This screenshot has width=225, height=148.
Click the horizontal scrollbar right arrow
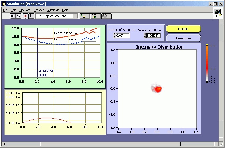216,144
